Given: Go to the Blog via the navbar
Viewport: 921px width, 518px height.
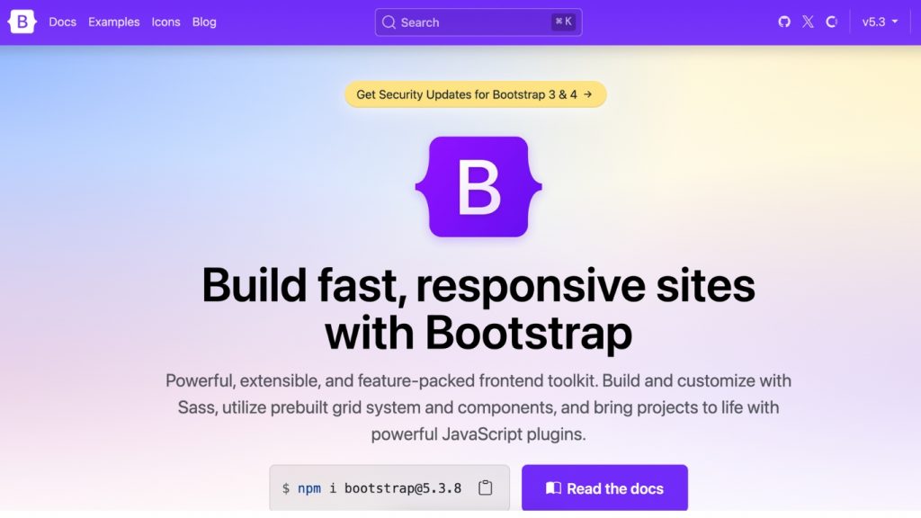Looking at the screenshot, I should 204,22.
